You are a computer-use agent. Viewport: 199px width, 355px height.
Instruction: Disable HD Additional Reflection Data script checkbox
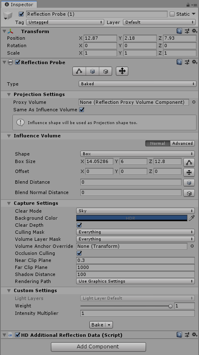[17, 335]
